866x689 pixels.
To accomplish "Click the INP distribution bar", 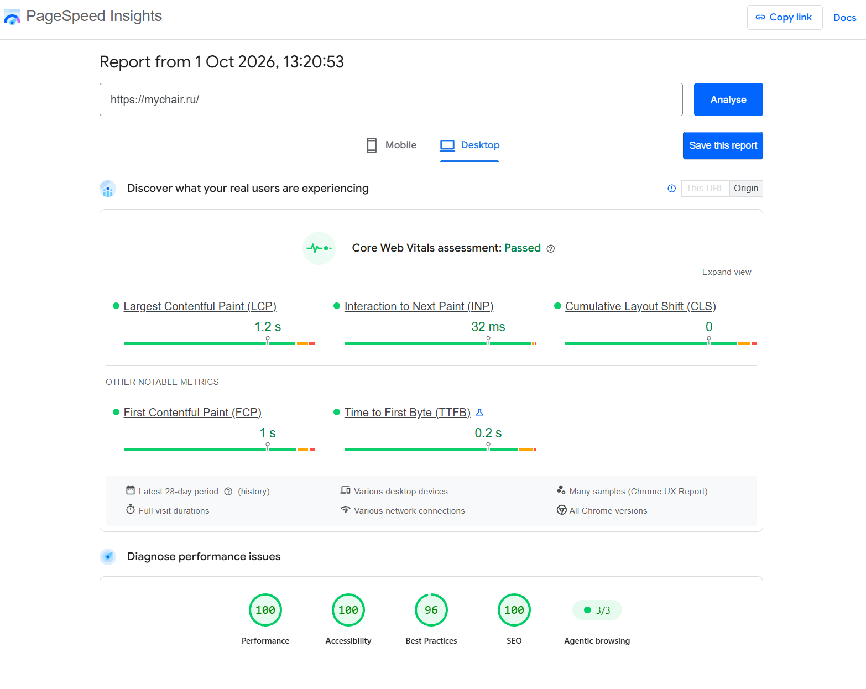I will coord(440,343).
